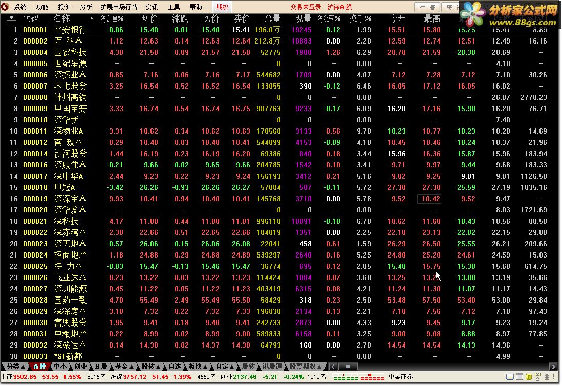Select the 国农科技 stock row

click(279, 52)
